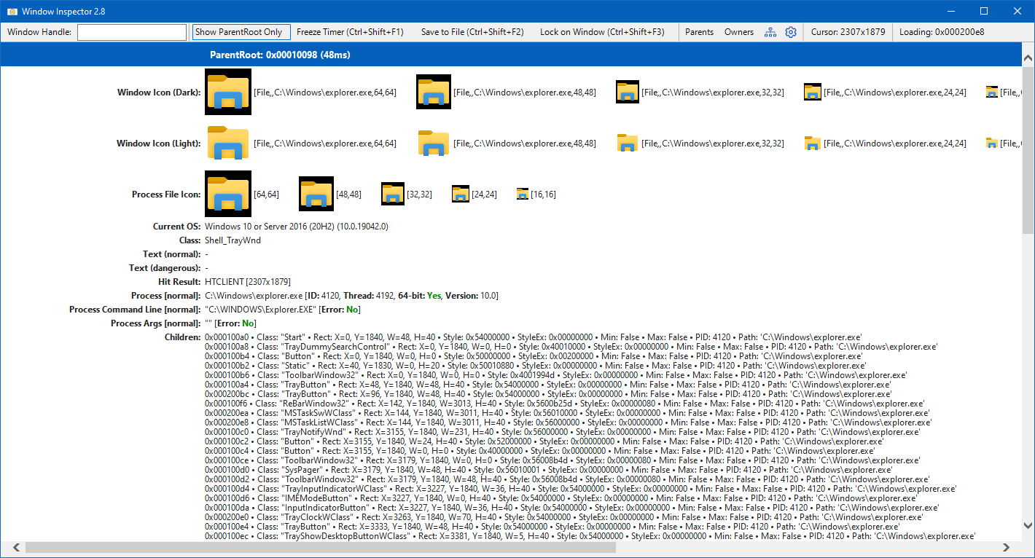This screenshot has width=1035, height=558.
Task: Toggle Freeze Timer
Action: click(350, 32)
